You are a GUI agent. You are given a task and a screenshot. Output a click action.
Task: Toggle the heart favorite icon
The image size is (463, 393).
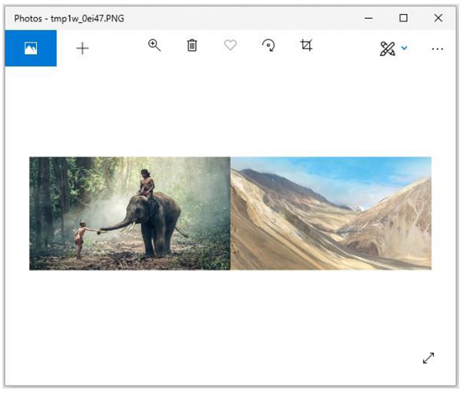pyautogui.click(x=230, y=46)
